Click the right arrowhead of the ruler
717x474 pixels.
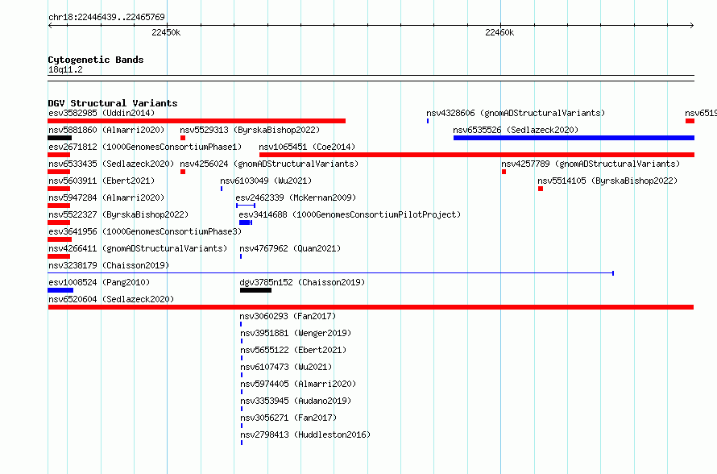coord(692,26)
